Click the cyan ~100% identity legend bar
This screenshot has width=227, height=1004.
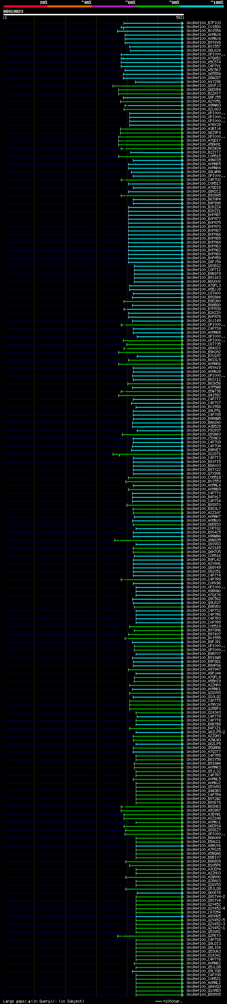tap(202, 6)
